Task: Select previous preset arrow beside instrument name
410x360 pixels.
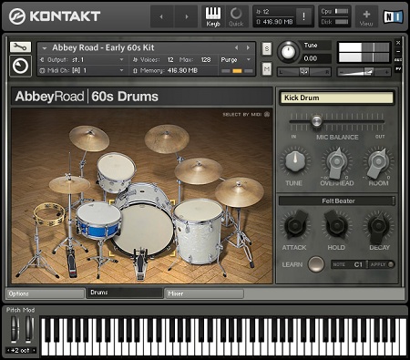Action: pyautogui.click(x=236, y=47)
